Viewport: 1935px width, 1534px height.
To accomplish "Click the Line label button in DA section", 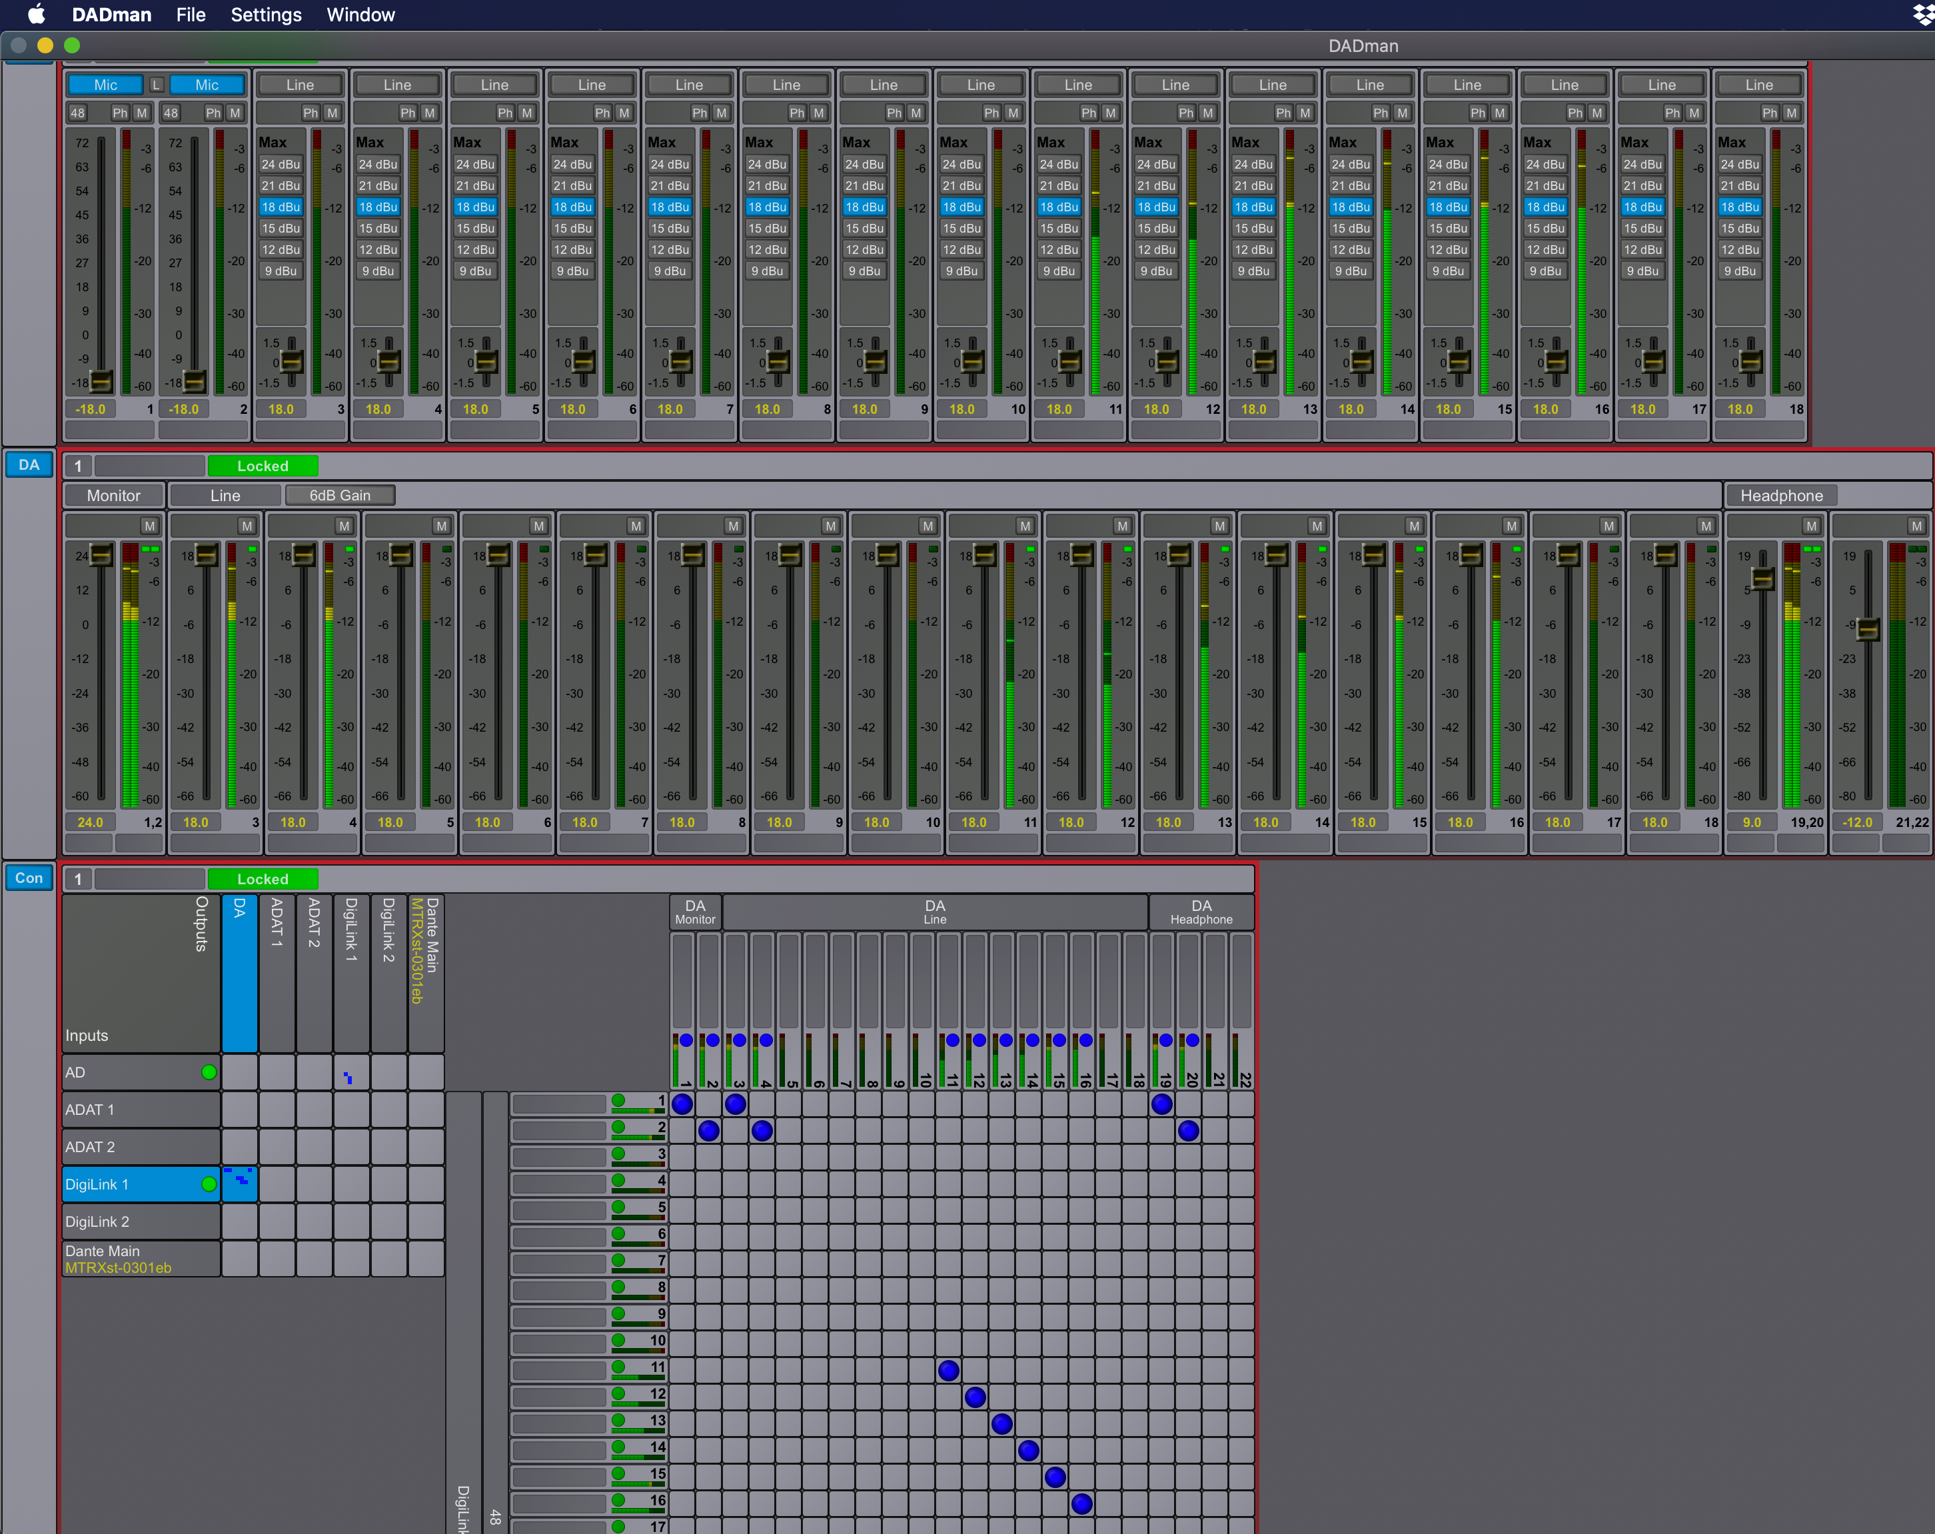I will click(225, 496).
